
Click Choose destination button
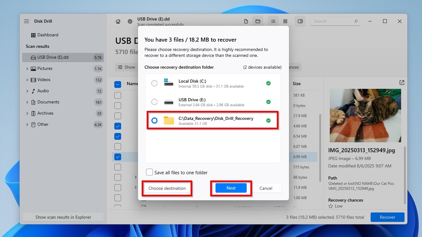pyautogui.click(x=167, y=188)
